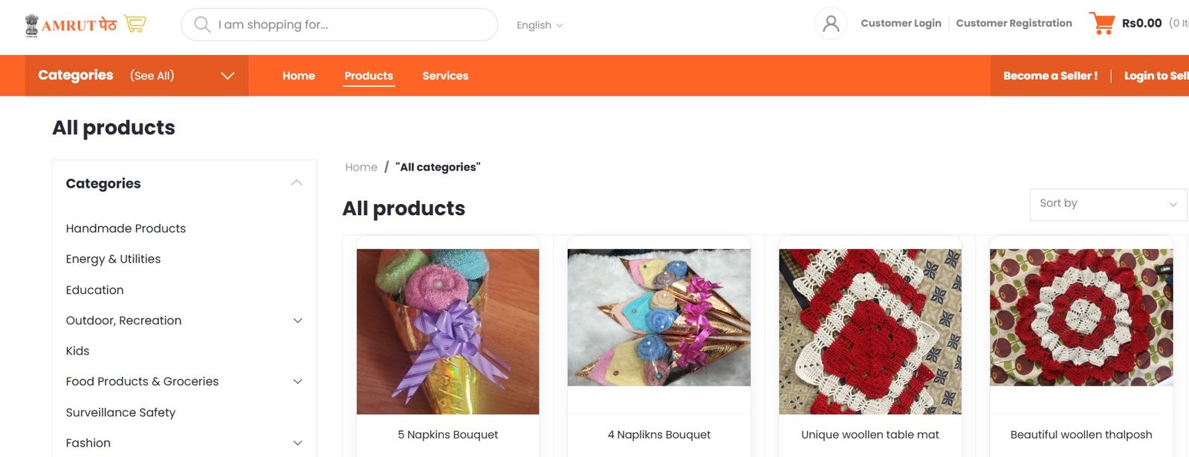Expand Food Products & Groceries subcategories
This screenshot has height=457, width=1189.
coord(297,381)
